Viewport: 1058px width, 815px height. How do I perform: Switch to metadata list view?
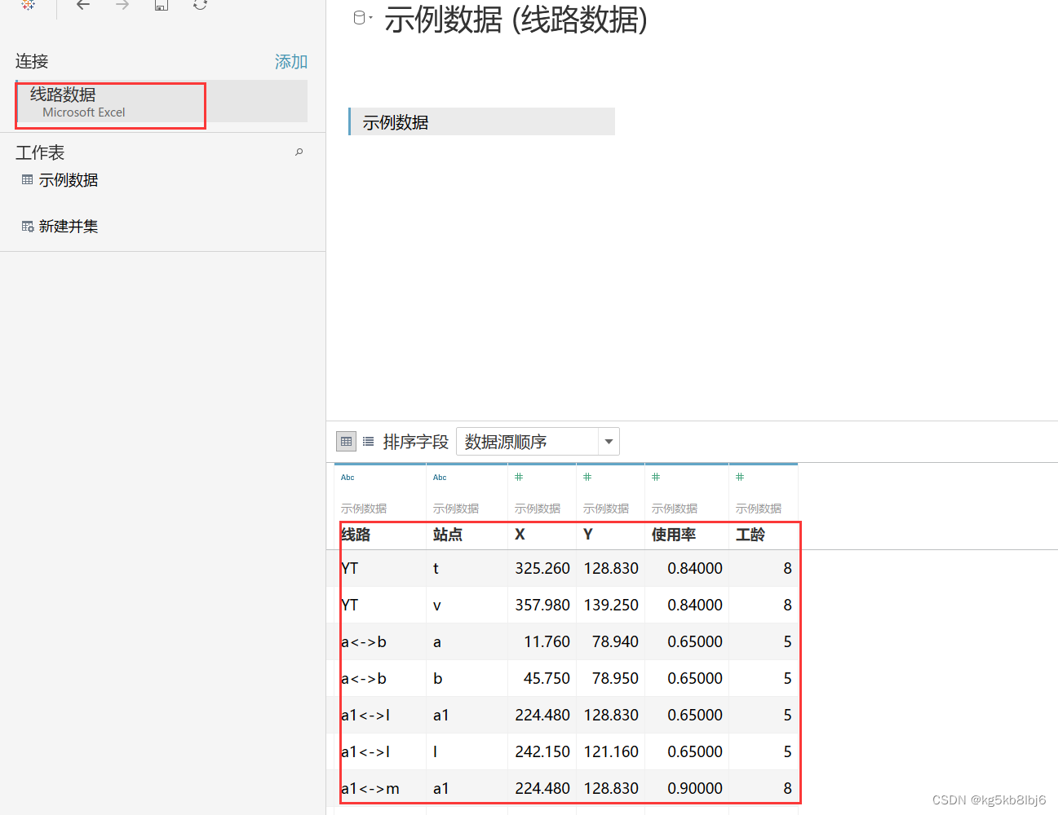point(369,442)
